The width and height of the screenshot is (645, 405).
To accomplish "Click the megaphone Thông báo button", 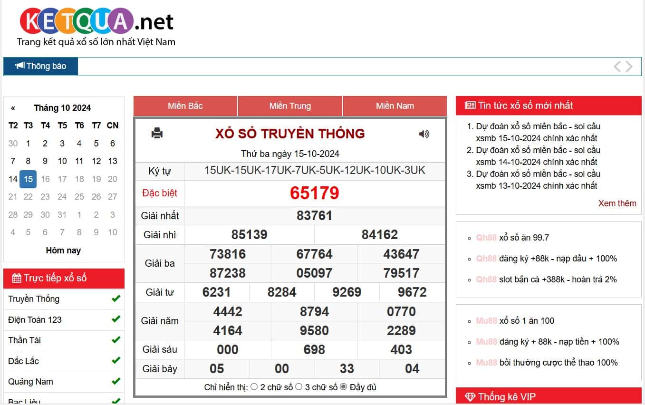I will (40, 66).
